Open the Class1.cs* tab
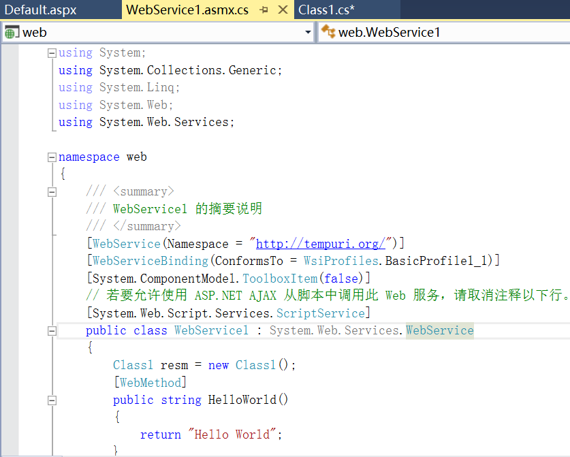570x457 pixels. coord(326,10)
